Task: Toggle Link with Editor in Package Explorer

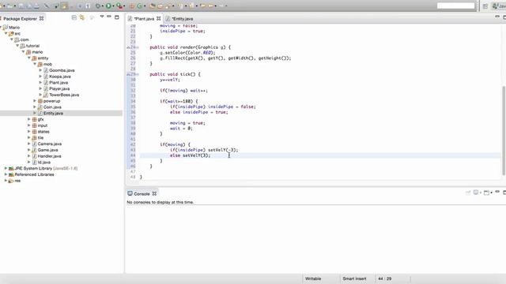Action: [82, 17]
